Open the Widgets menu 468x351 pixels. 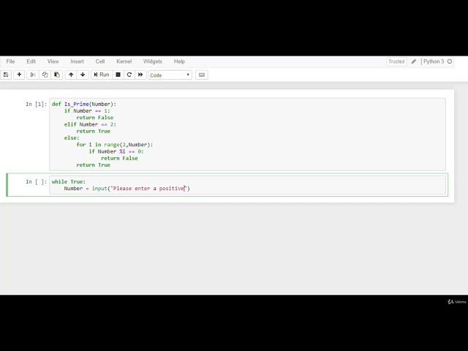(x=153, y=61)
